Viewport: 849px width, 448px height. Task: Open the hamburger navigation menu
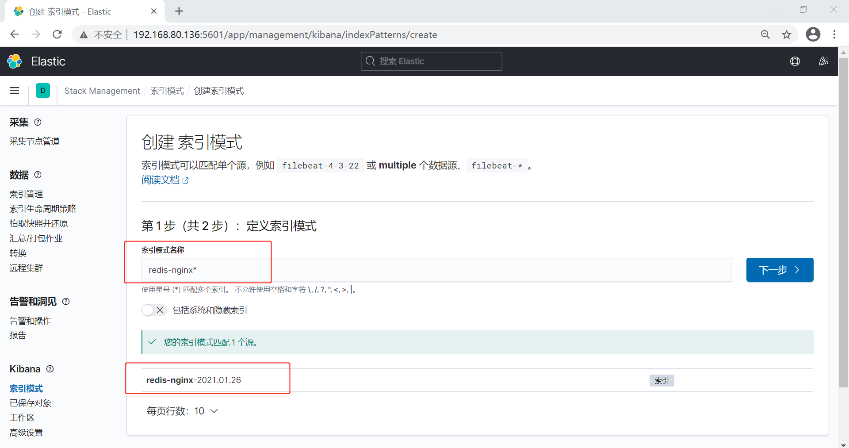tap(14, 91)
